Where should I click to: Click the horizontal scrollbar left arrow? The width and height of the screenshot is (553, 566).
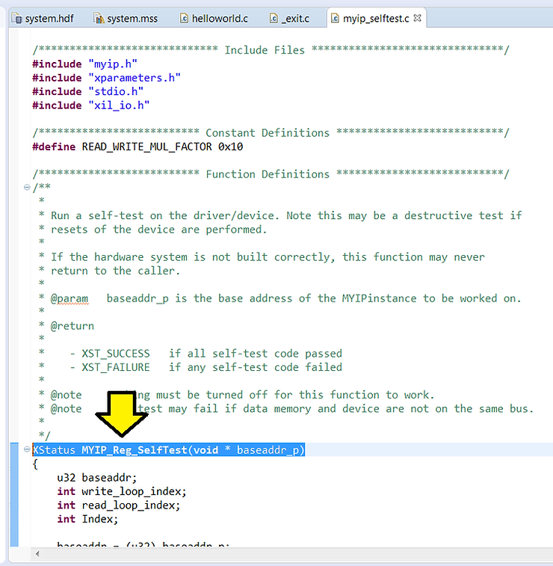[x=37, y=554]
